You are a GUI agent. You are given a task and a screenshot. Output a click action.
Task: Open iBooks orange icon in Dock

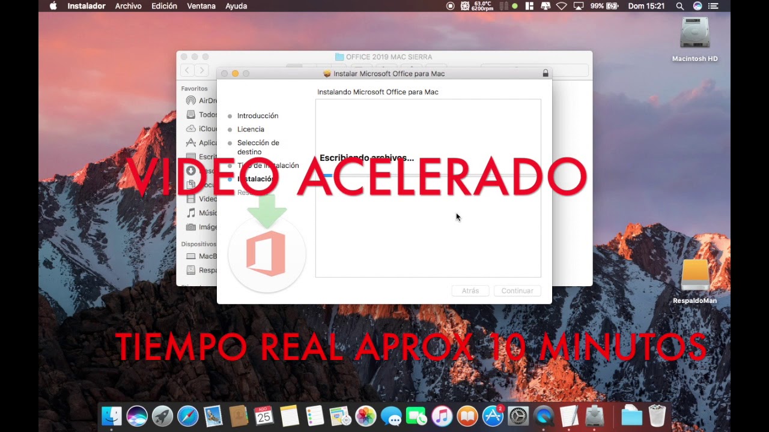point(467,416)
